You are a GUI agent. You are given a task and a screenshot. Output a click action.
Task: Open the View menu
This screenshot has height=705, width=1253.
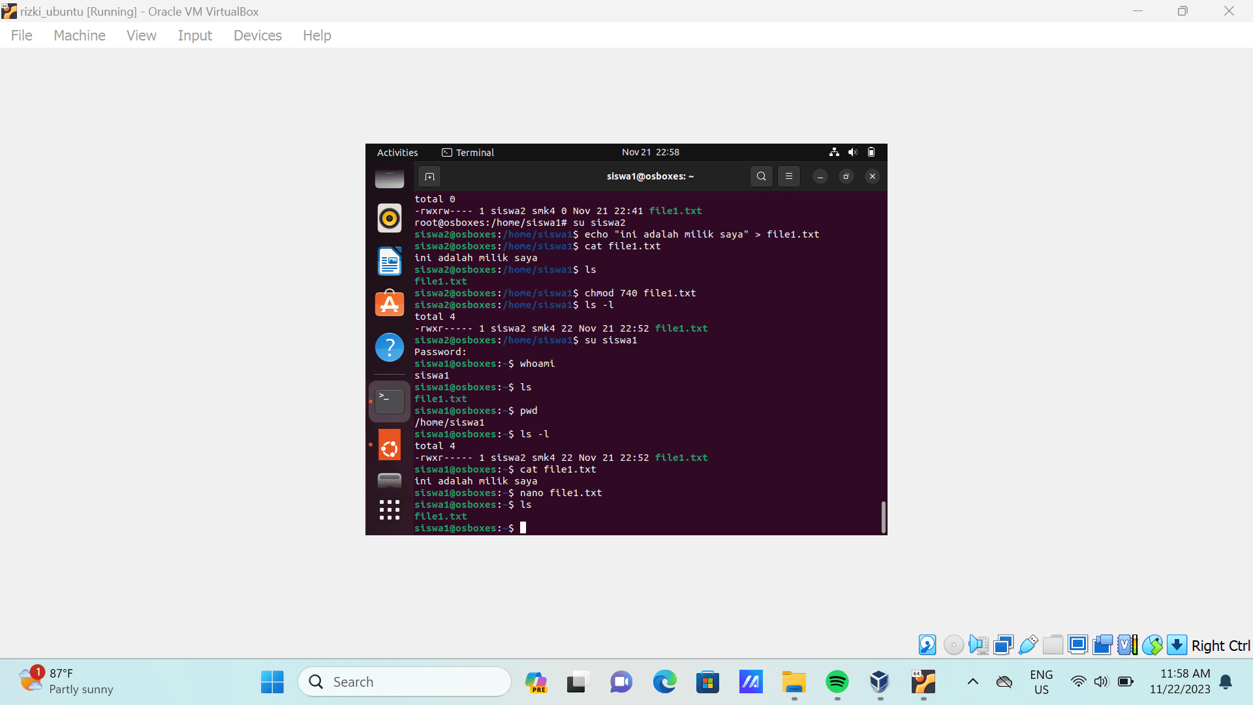tap(141, 35)
